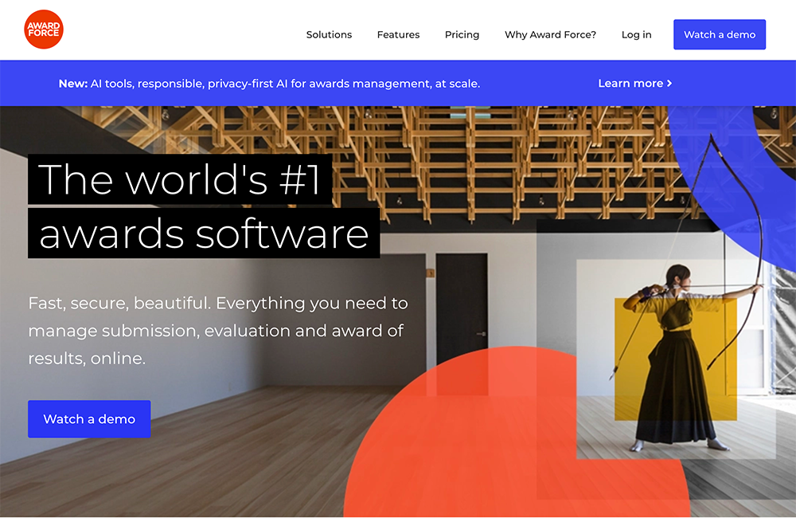Open Why Award Force? menu

pos(550,34)
